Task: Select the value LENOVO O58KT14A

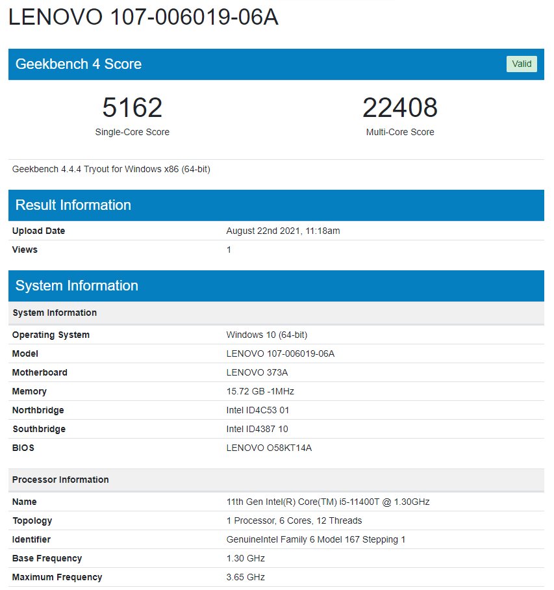Action: [x=269, y=448]
